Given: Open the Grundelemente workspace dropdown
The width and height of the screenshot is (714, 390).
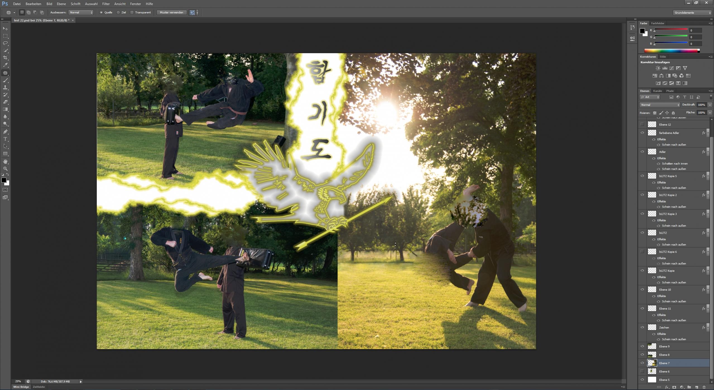Looking at the screenshot, I should click(x=693, y=13).
